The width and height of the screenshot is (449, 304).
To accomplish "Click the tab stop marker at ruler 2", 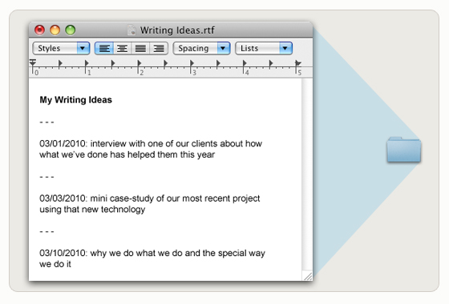I will click(x=140, y=63).
